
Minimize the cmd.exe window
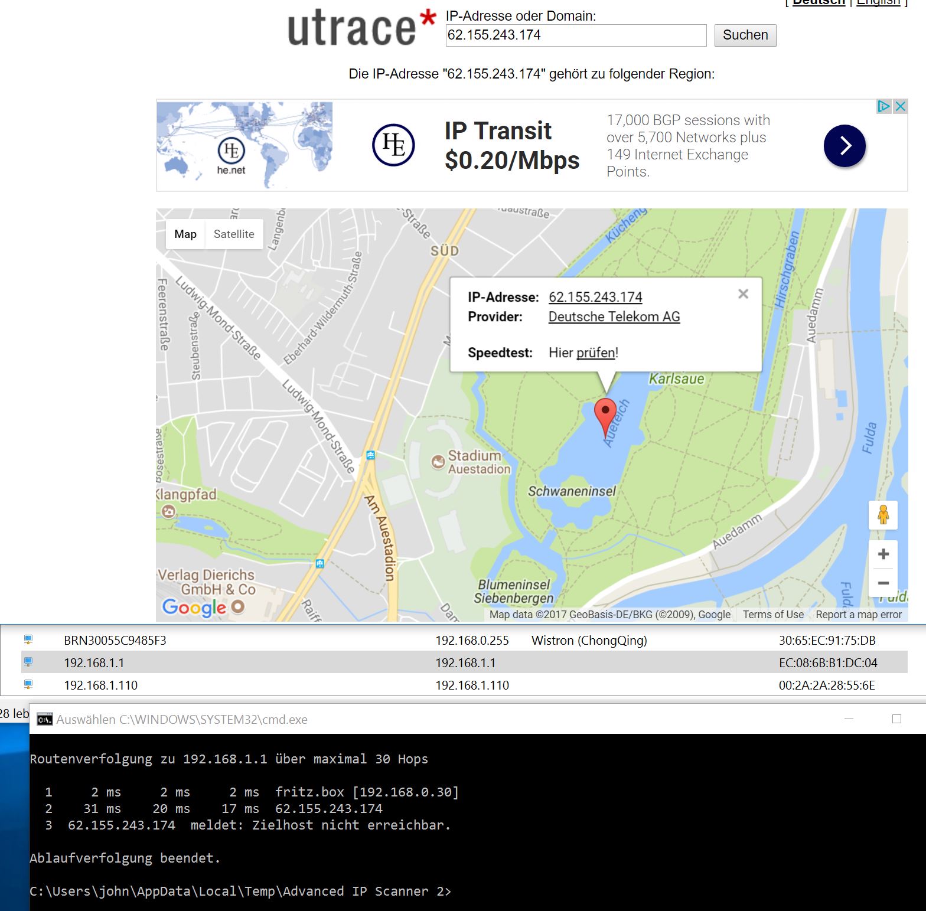pyautogui.click(x=849, y=719)
